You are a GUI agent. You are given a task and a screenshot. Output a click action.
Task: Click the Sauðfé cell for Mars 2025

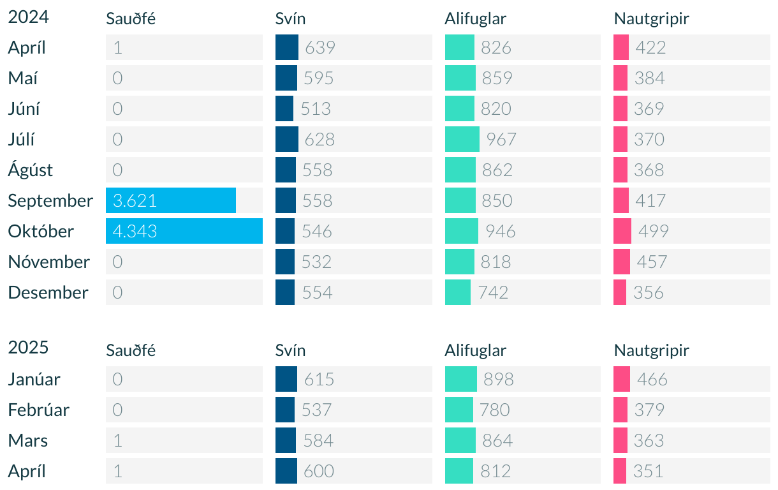(x=184, y=440)
